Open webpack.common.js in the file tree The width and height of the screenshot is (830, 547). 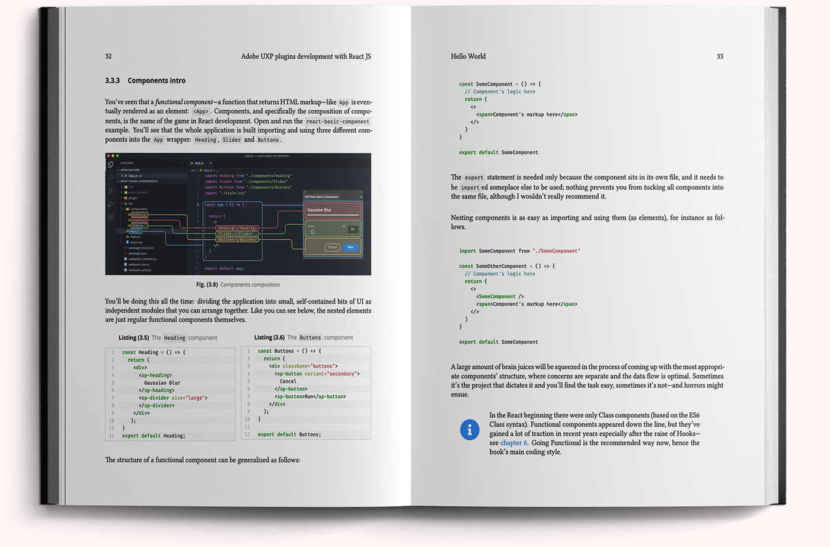pyautogui.click(x=141, y=259)
